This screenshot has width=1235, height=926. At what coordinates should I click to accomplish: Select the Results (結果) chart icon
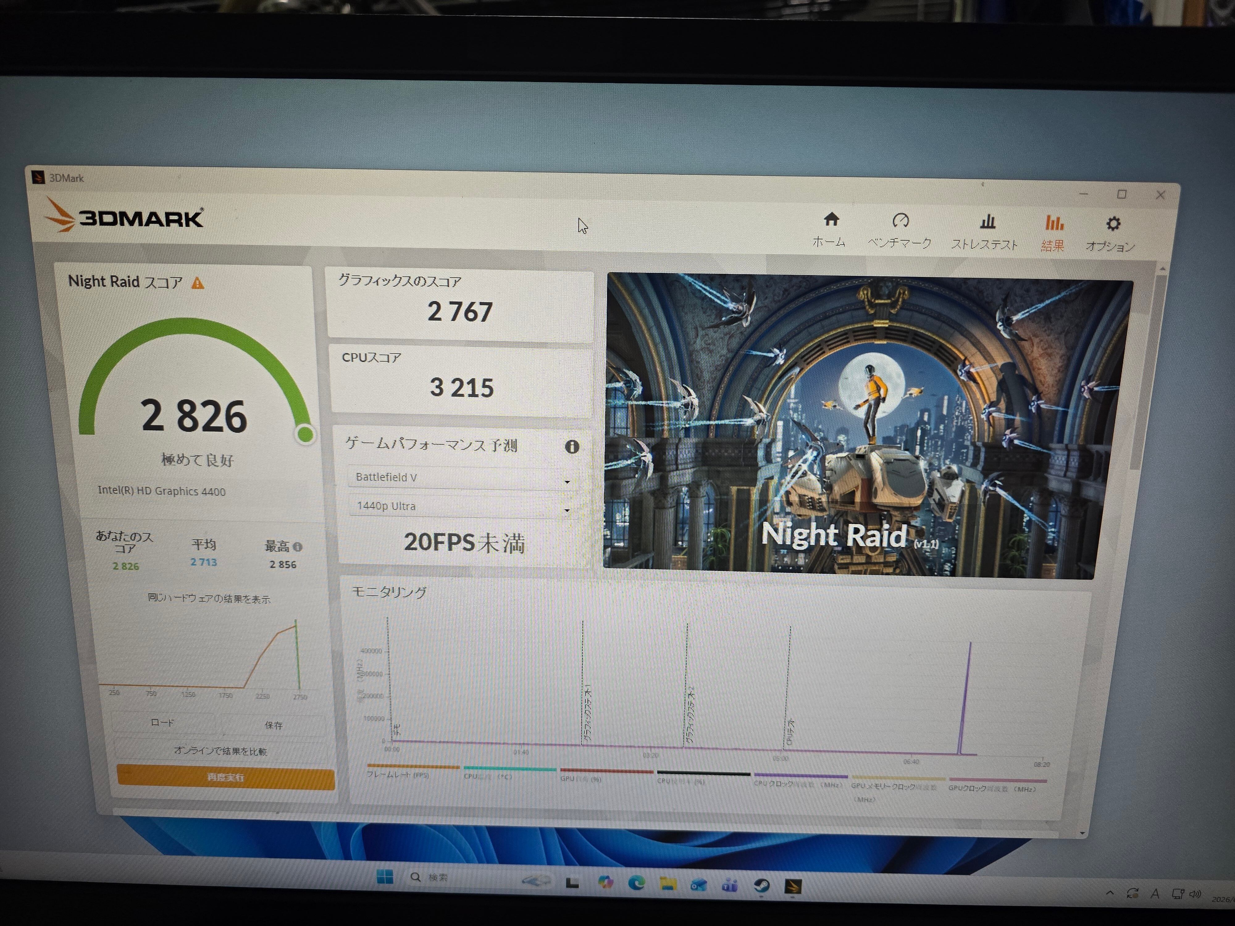coord(1053,223)
